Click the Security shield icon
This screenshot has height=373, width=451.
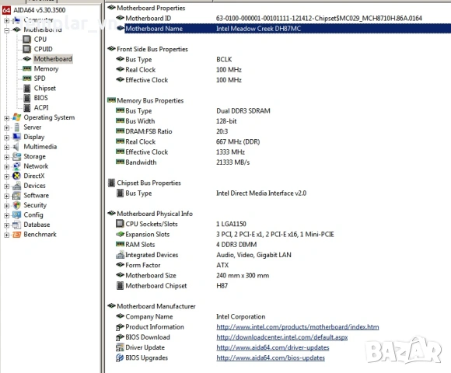tap(16, 205)
